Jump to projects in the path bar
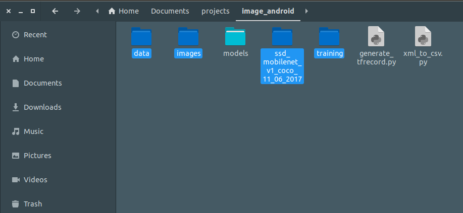Viewport: 463px width, 213px height. coord(216,11)
